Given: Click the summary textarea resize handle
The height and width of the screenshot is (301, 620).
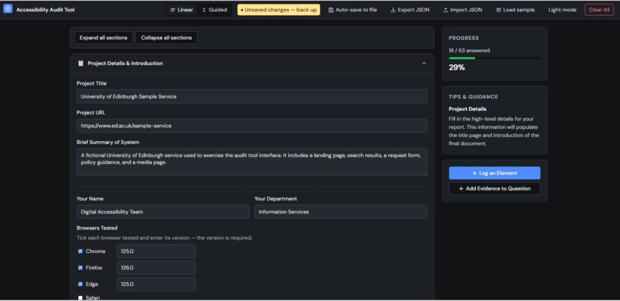Looking at the screenshot, I should coord(425,173).
